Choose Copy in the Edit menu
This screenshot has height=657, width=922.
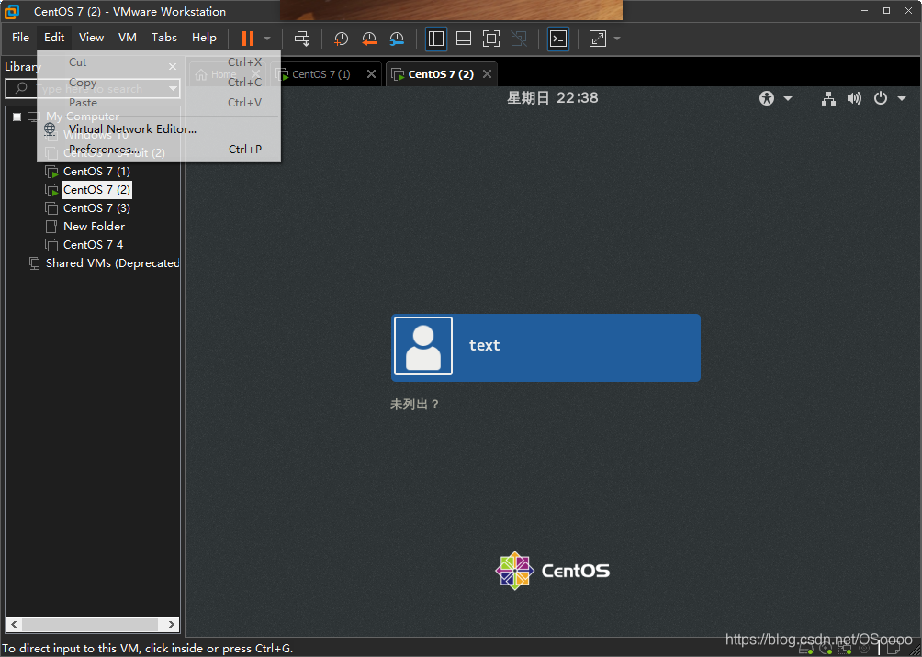tap(159, 83)
